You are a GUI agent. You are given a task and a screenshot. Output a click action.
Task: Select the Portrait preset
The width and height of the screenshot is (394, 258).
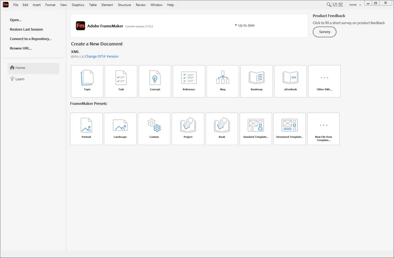pos(87,129)
